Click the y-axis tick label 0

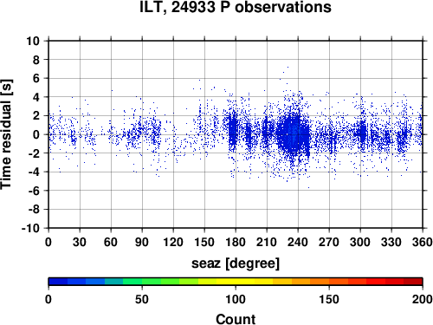pos(36,134)
